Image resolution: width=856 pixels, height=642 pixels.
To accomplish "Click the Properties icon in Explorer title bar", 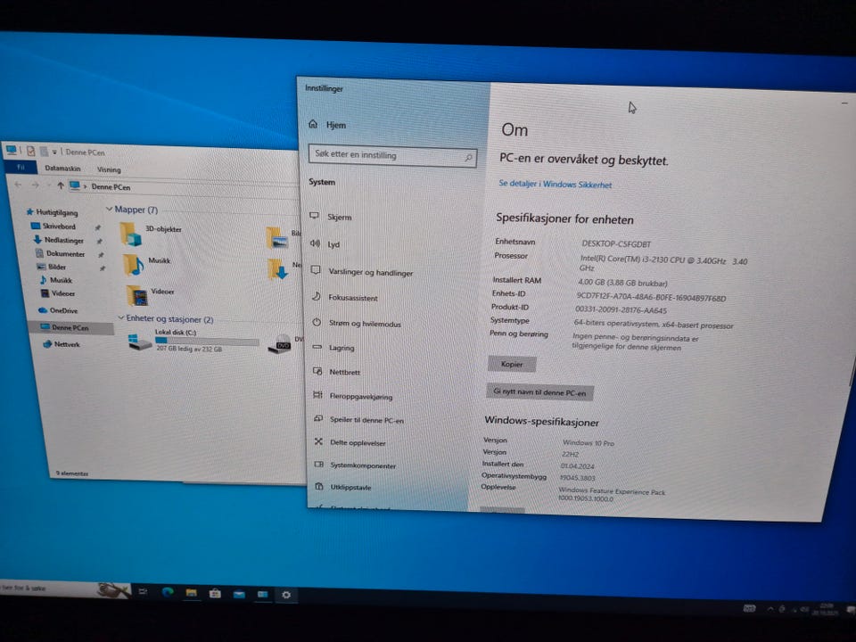I will (x=31, y=150).
